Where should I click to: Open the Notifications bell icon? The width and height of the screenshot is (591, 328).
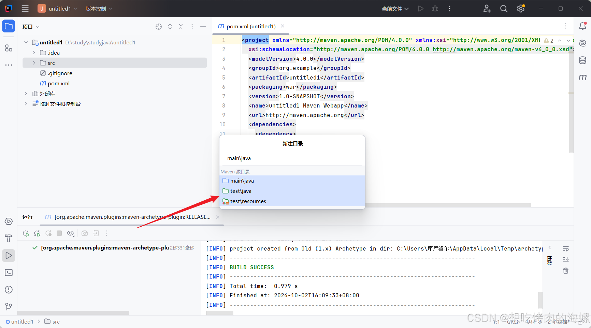583,26
